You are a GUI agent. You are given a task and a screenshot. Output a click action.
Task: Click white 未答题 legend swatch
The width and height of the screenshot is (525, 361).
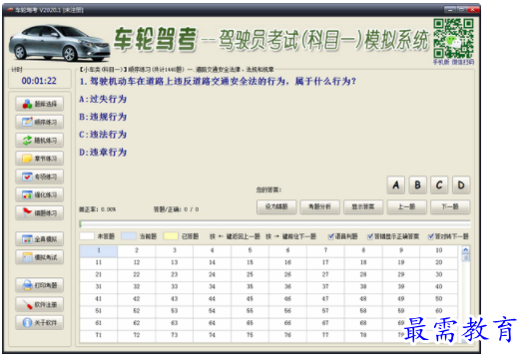(87, 236)
